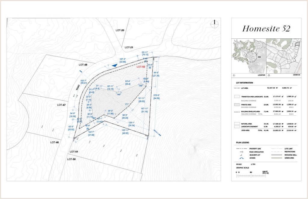Click the Homesite 52 title
Image resolution: width=308 pixels, height=199 pixels.
(x=266, y=29)
